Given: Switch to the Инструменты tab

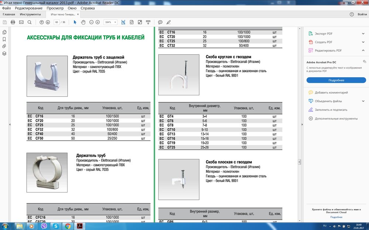Looking at the screenshot, I should (x=30, y=14).
